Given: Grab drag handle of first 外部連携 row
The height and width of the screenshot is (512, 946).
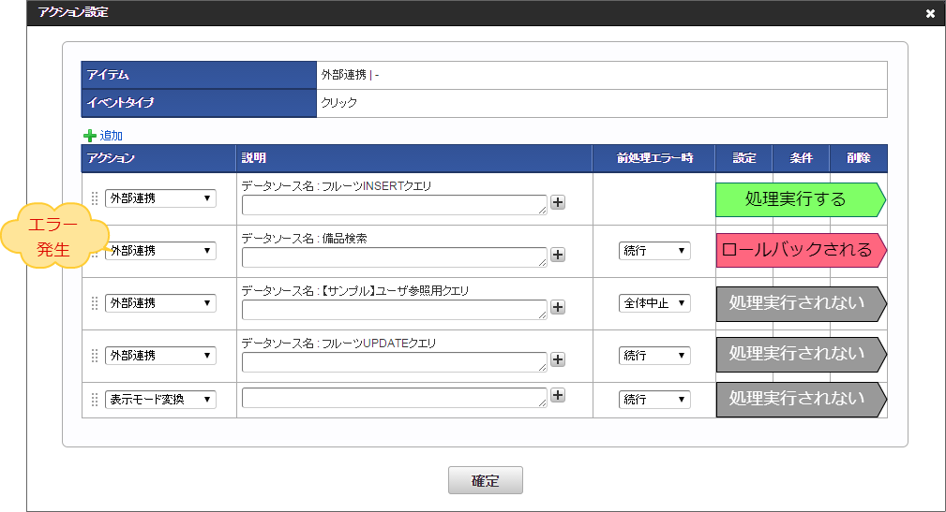Looking at the screenshot, I should tap(94, 198).
